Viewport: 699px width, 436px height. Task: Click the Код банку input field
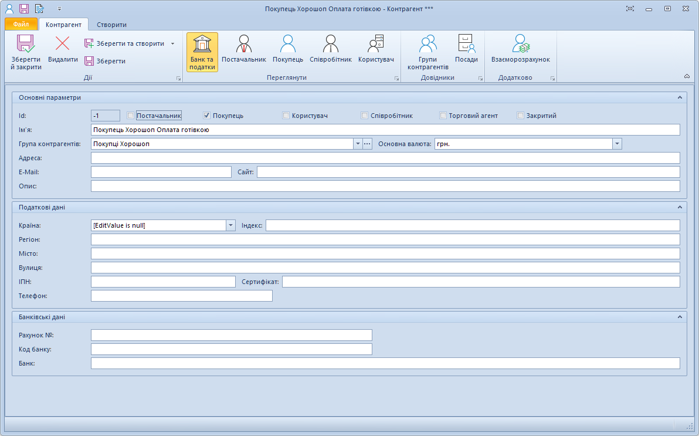click(x=232, y=349)
